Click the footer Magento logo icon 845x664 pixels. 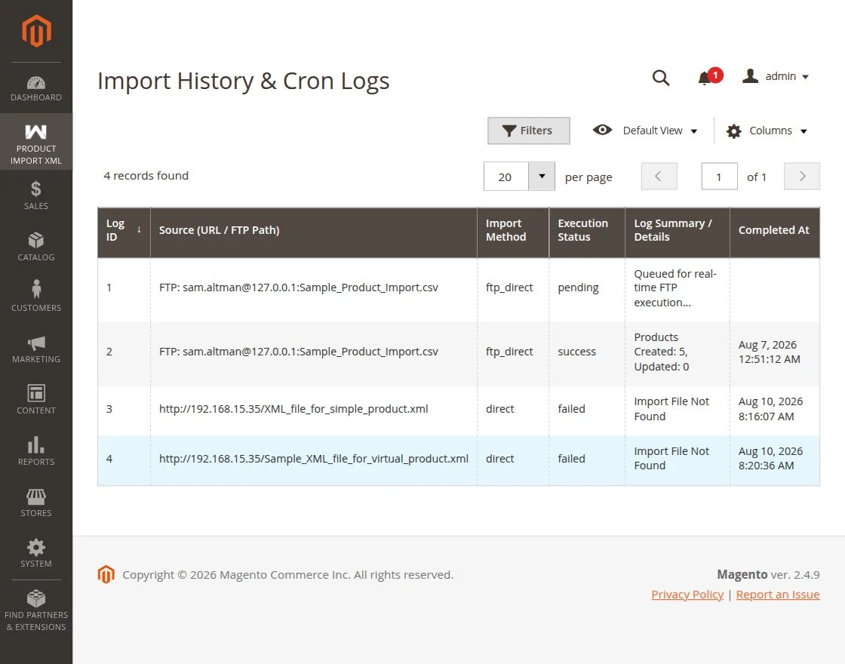106,574
